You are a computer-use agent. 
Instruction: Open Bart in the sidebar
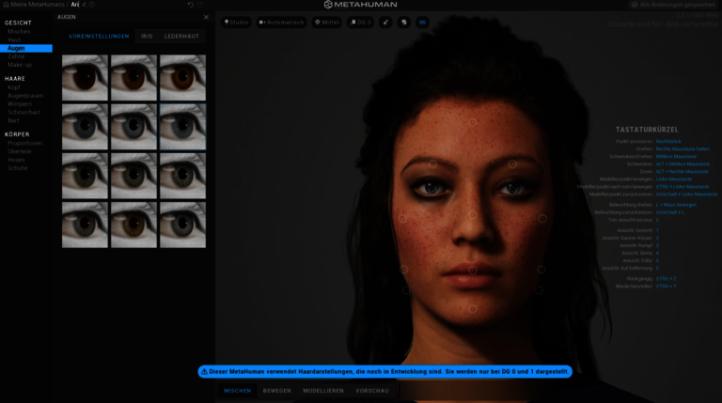[13, 120]
